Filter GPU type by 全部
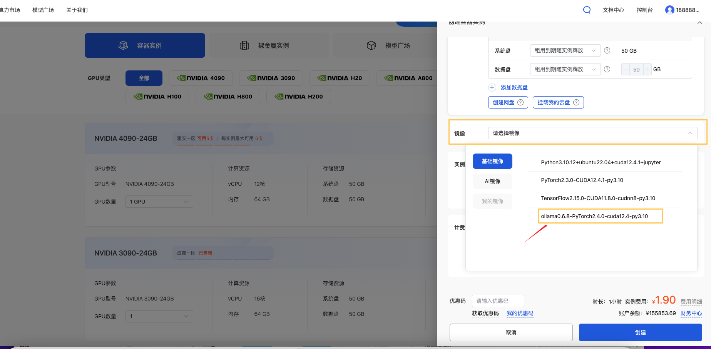 click(144, 78)
